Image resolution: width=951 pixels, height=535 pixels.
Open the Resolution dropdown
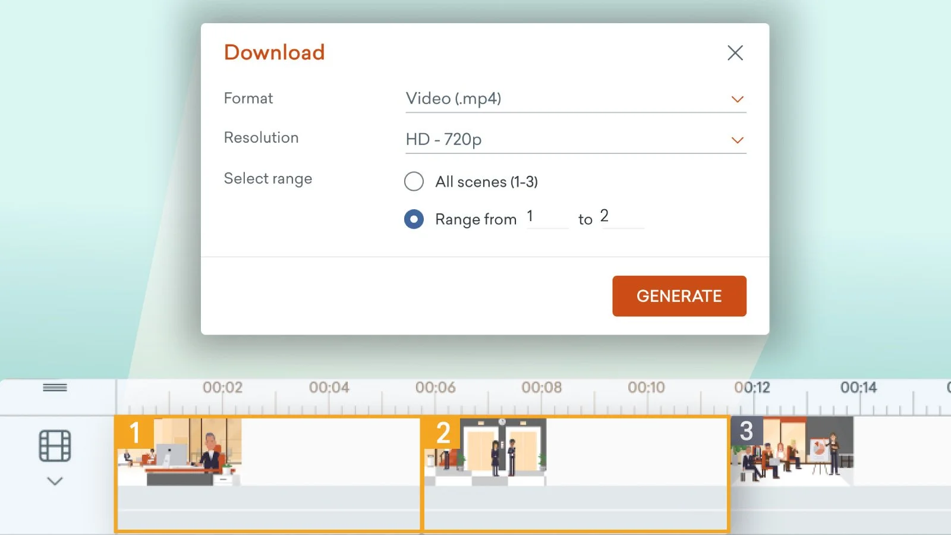571,140
